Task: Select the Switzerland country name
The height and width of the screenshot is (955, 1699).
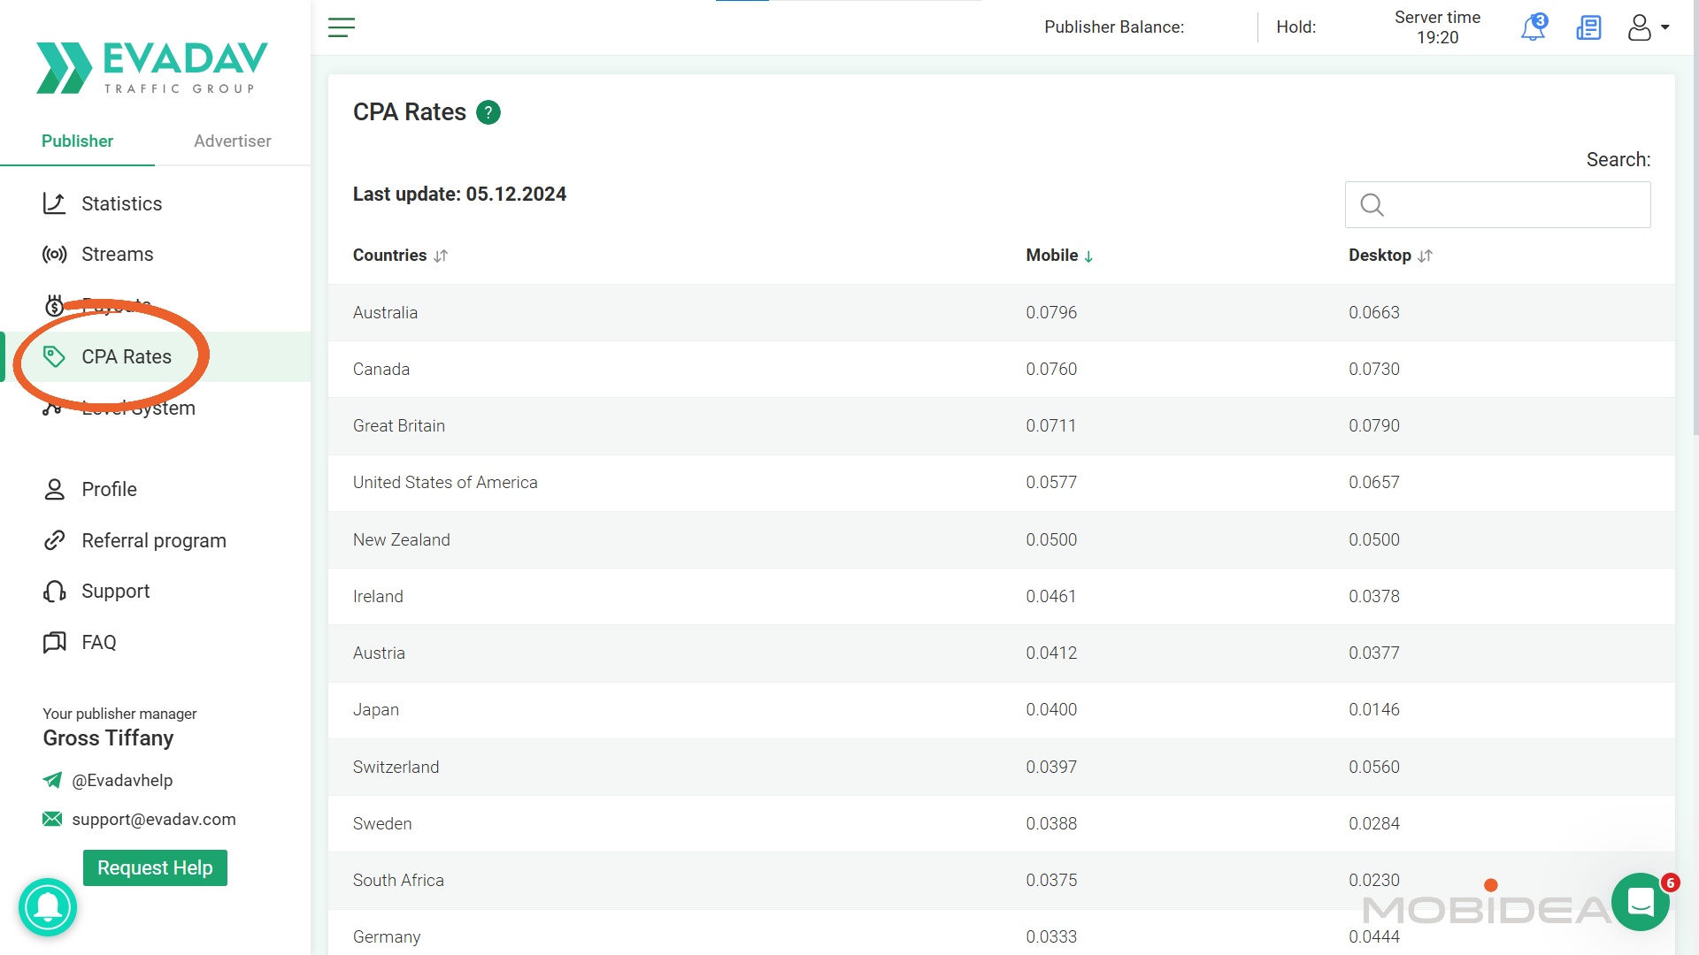Action: [396, 768]
